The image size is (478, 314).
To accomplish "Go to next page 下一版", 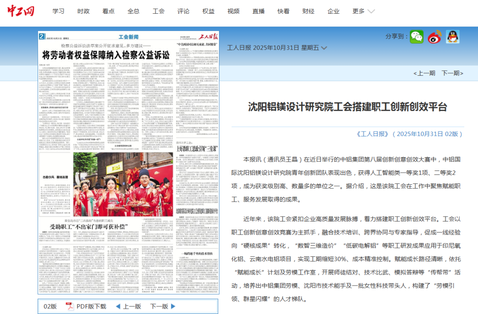I will point(159,306).
